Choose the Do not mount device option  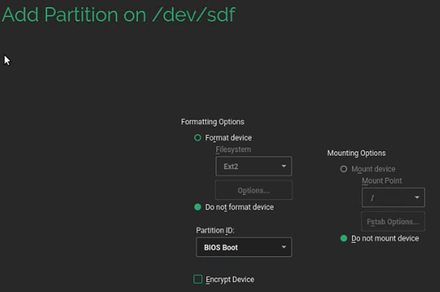[x=344, y=239]
